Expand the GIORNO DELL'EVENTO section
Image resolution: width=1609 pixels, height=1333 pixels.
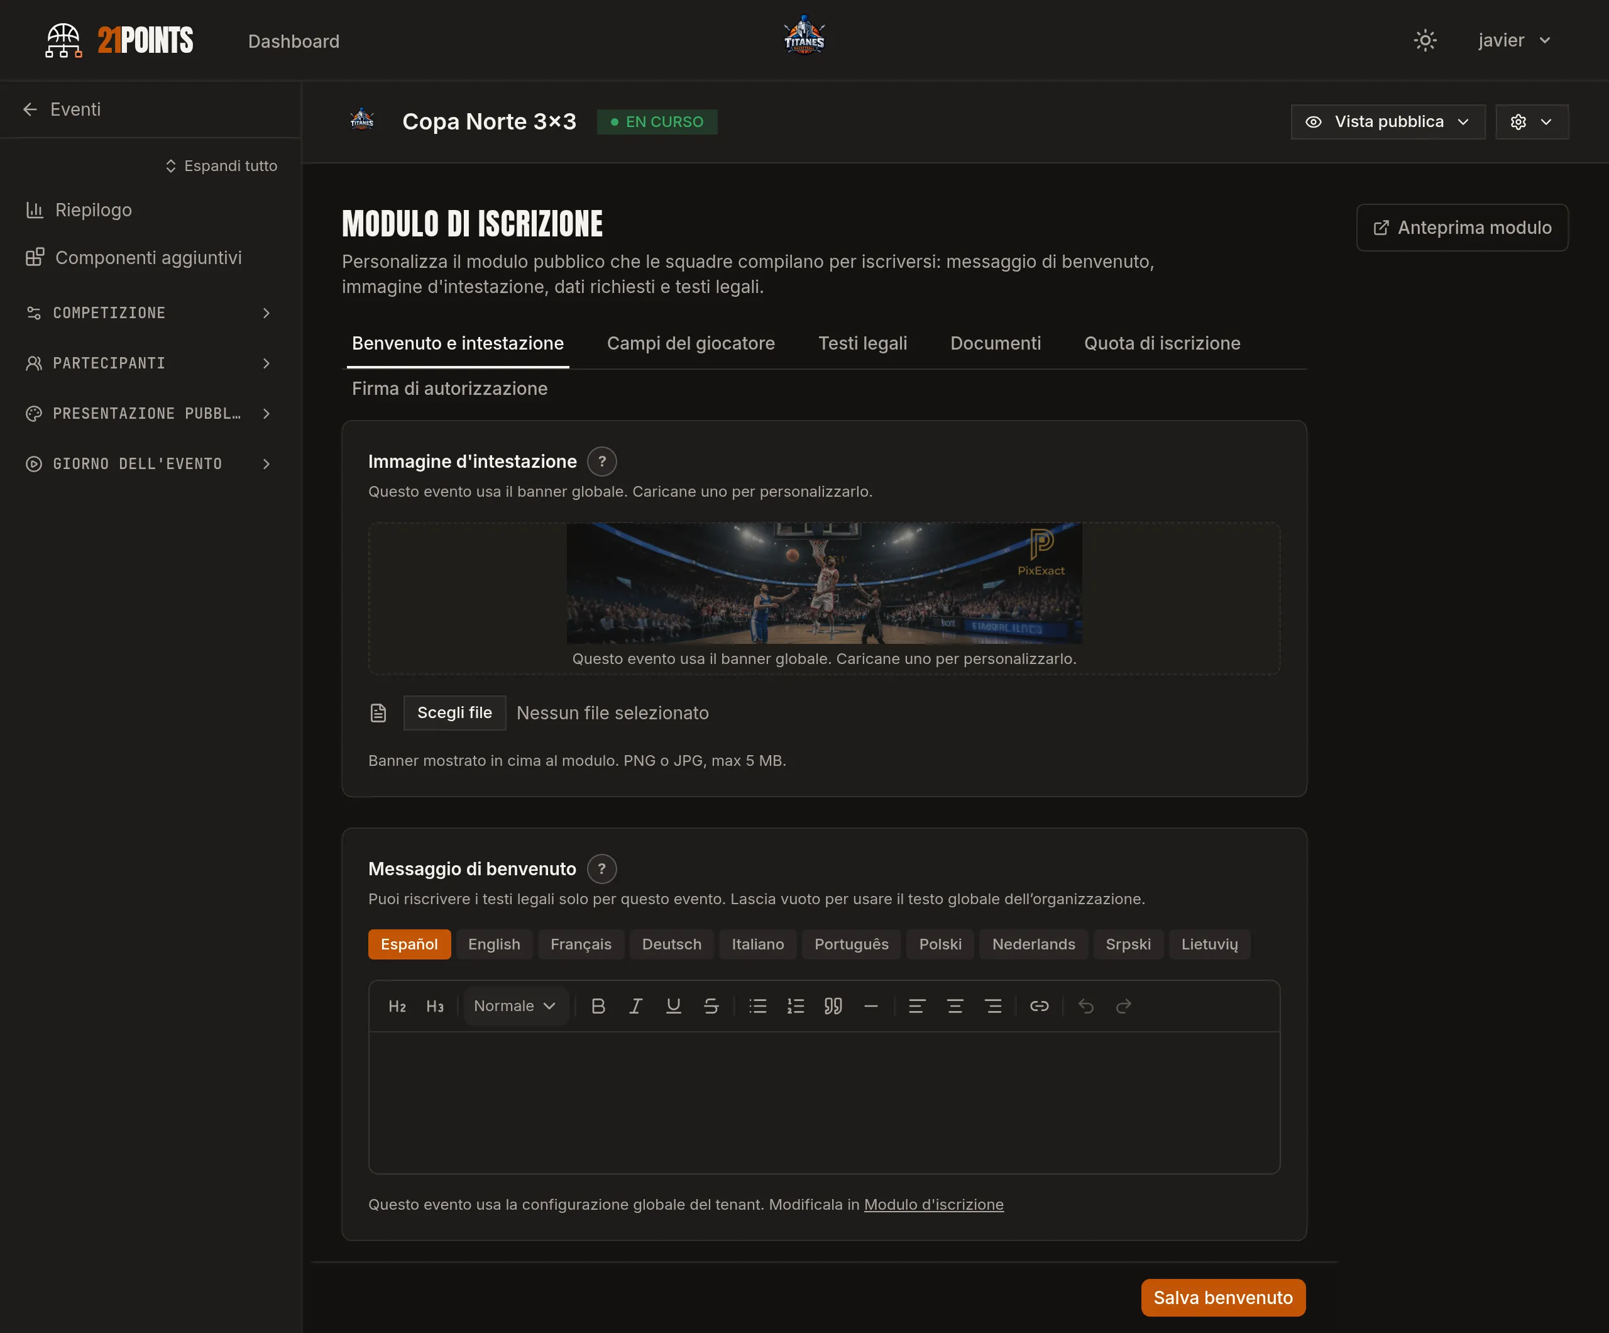pos(150,464)
